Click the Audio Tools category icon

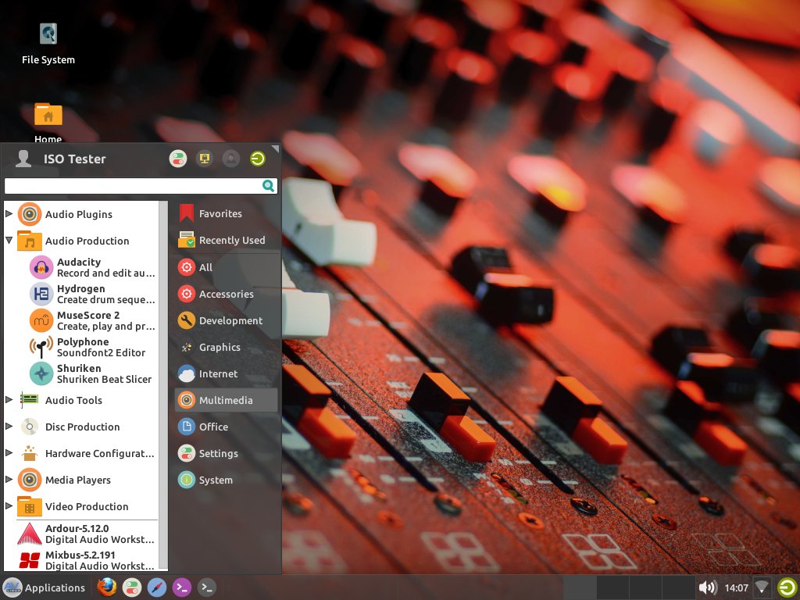tap(30, 400)
